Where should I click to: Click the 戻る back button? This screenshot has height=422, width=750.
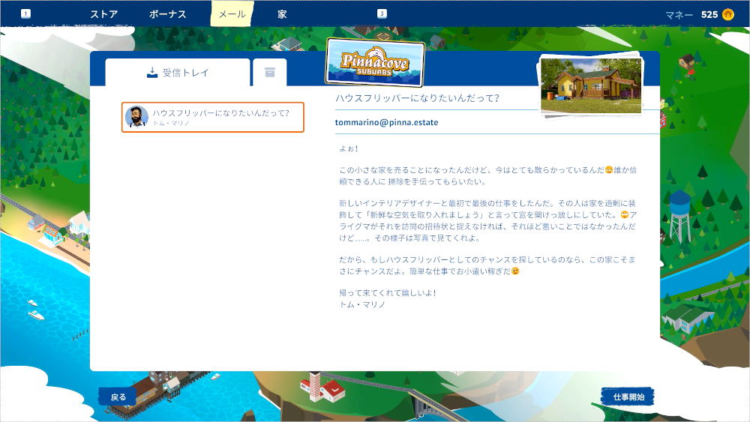[x=118, y=397]
